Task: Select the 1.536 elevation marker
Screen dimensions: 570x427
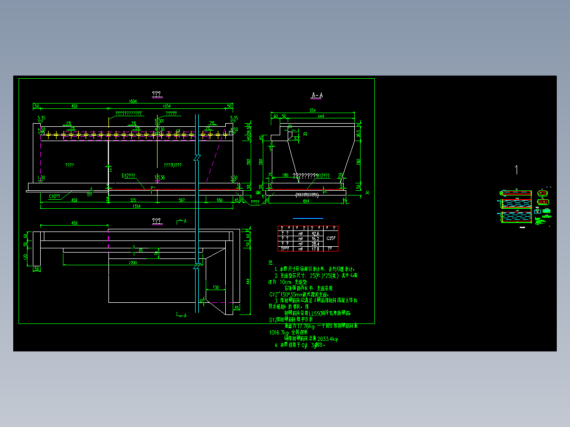Action: pyautogui.click(x=160, y=178)
